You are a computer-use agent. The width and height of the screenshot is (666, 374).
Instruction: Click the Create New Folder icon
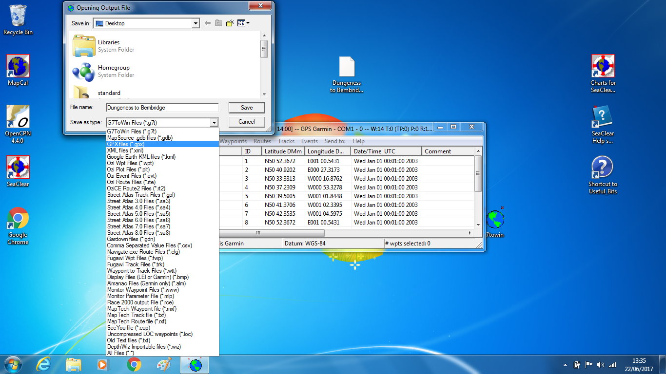(x=230, y=23)
